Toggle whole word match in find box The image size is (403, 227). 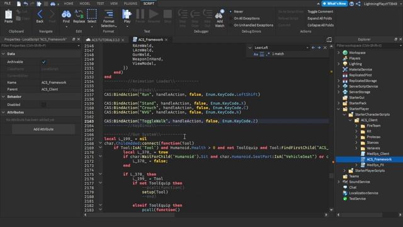point(262,54)
